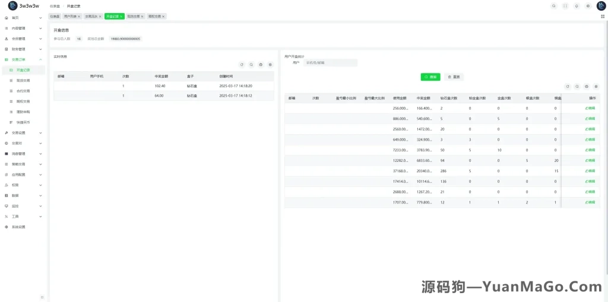Click the green 搜索 button
608x302 pixels.
(x=430, y=77)
